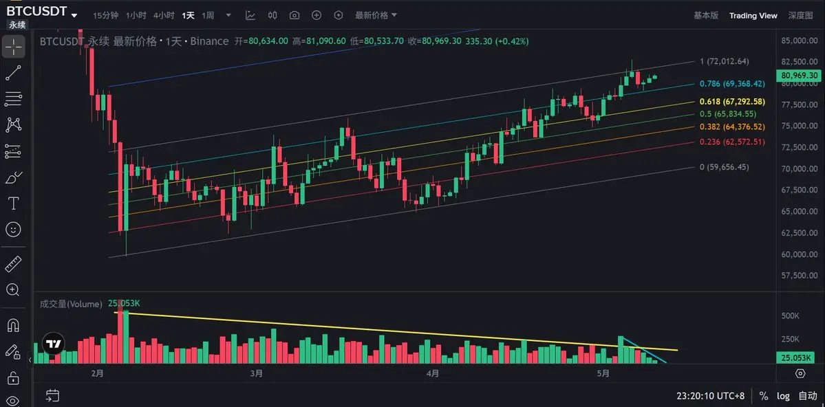Expand more time intervals dropdown arrow
Screen dimensions: 825x407
pyautogui.click(x=228, y=15)
